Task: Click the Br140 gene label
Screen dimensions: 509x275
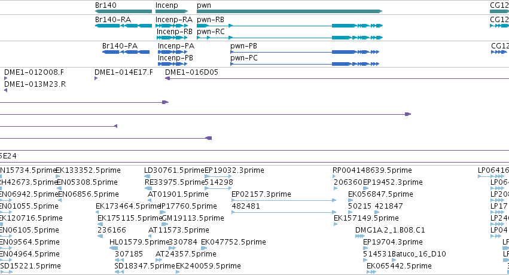Action: click(105, 5)
